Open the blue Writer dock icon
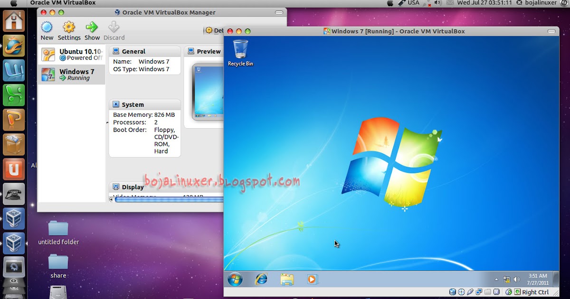The height and width of the screenshot is (299, 570). point(14,70)
